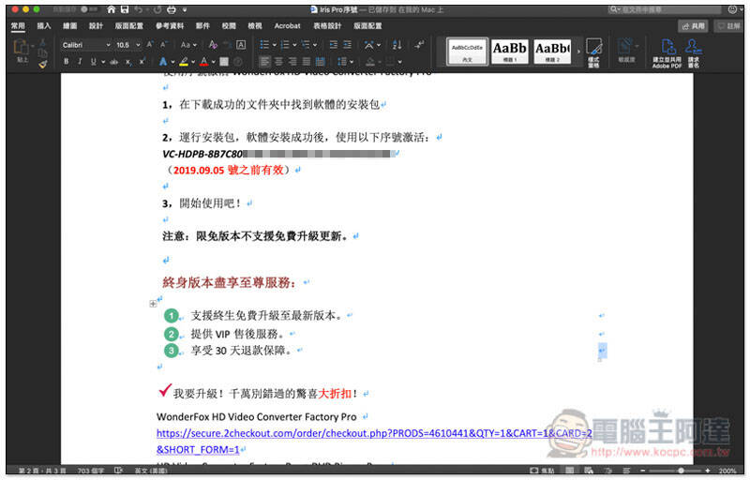The image size is (750, 480).
Task: Align text left
Action: click(264, 61)
